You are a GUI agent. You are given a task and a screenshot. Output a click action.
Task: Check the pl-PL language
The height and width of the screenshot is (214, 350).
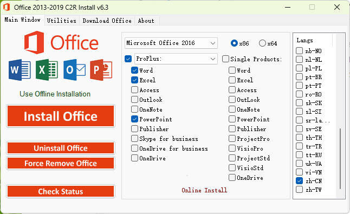299,68
